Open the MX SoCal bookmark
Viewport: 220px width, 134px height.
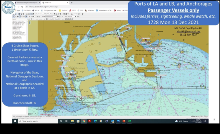(x=27, y=10)
